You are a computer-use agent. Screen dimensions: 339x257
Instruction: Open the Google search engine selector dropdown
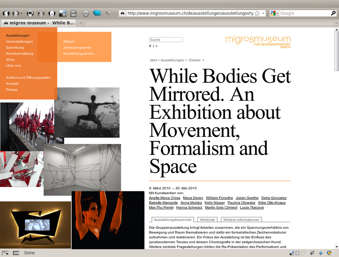[274, 13]
